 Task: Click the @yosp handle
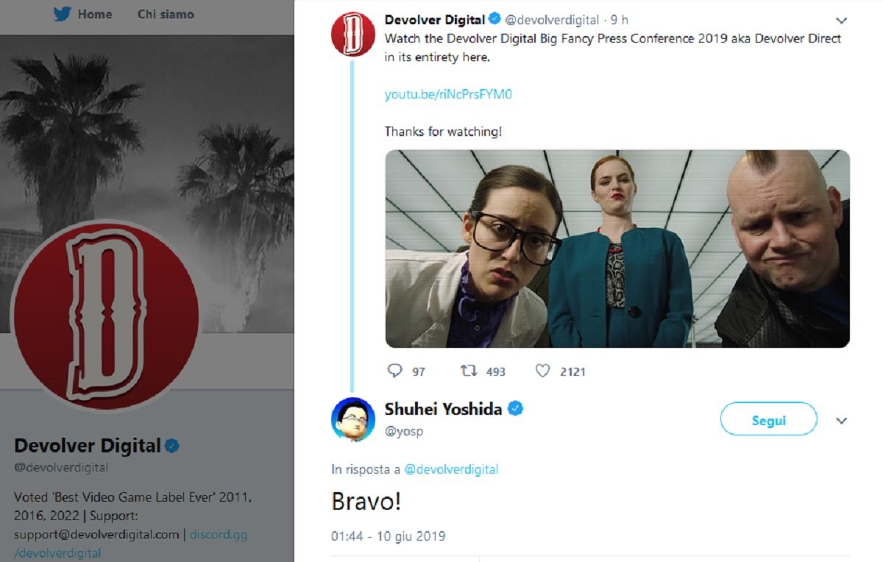[x=404, y=432]
